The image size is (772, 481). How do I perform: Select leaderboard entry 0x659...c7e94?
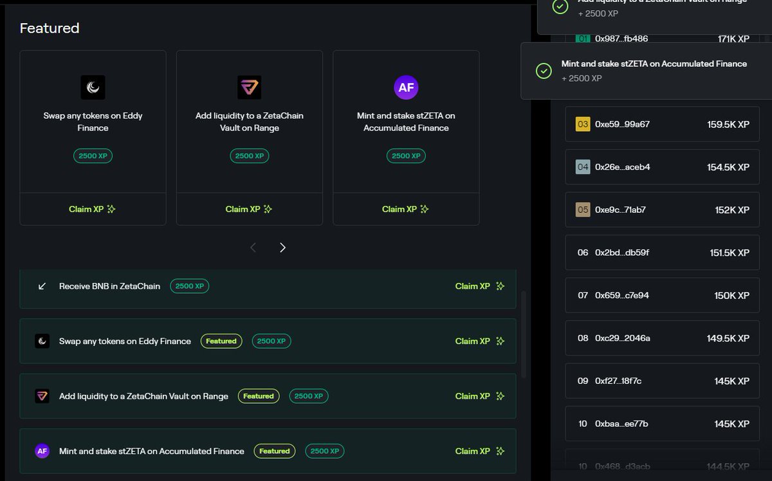tap(662, 295)
